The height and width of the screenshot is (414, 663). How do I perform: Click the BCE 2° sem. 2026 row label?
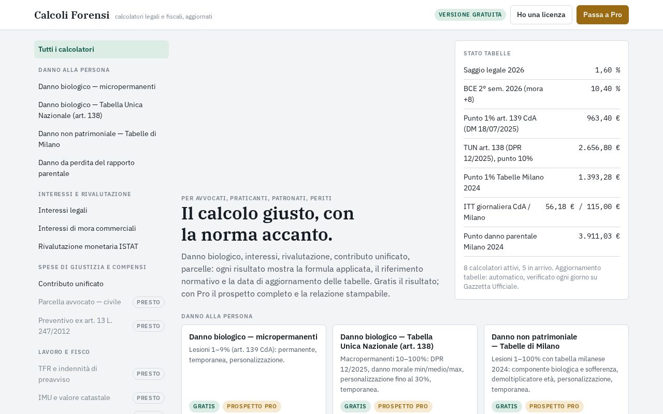503,94
